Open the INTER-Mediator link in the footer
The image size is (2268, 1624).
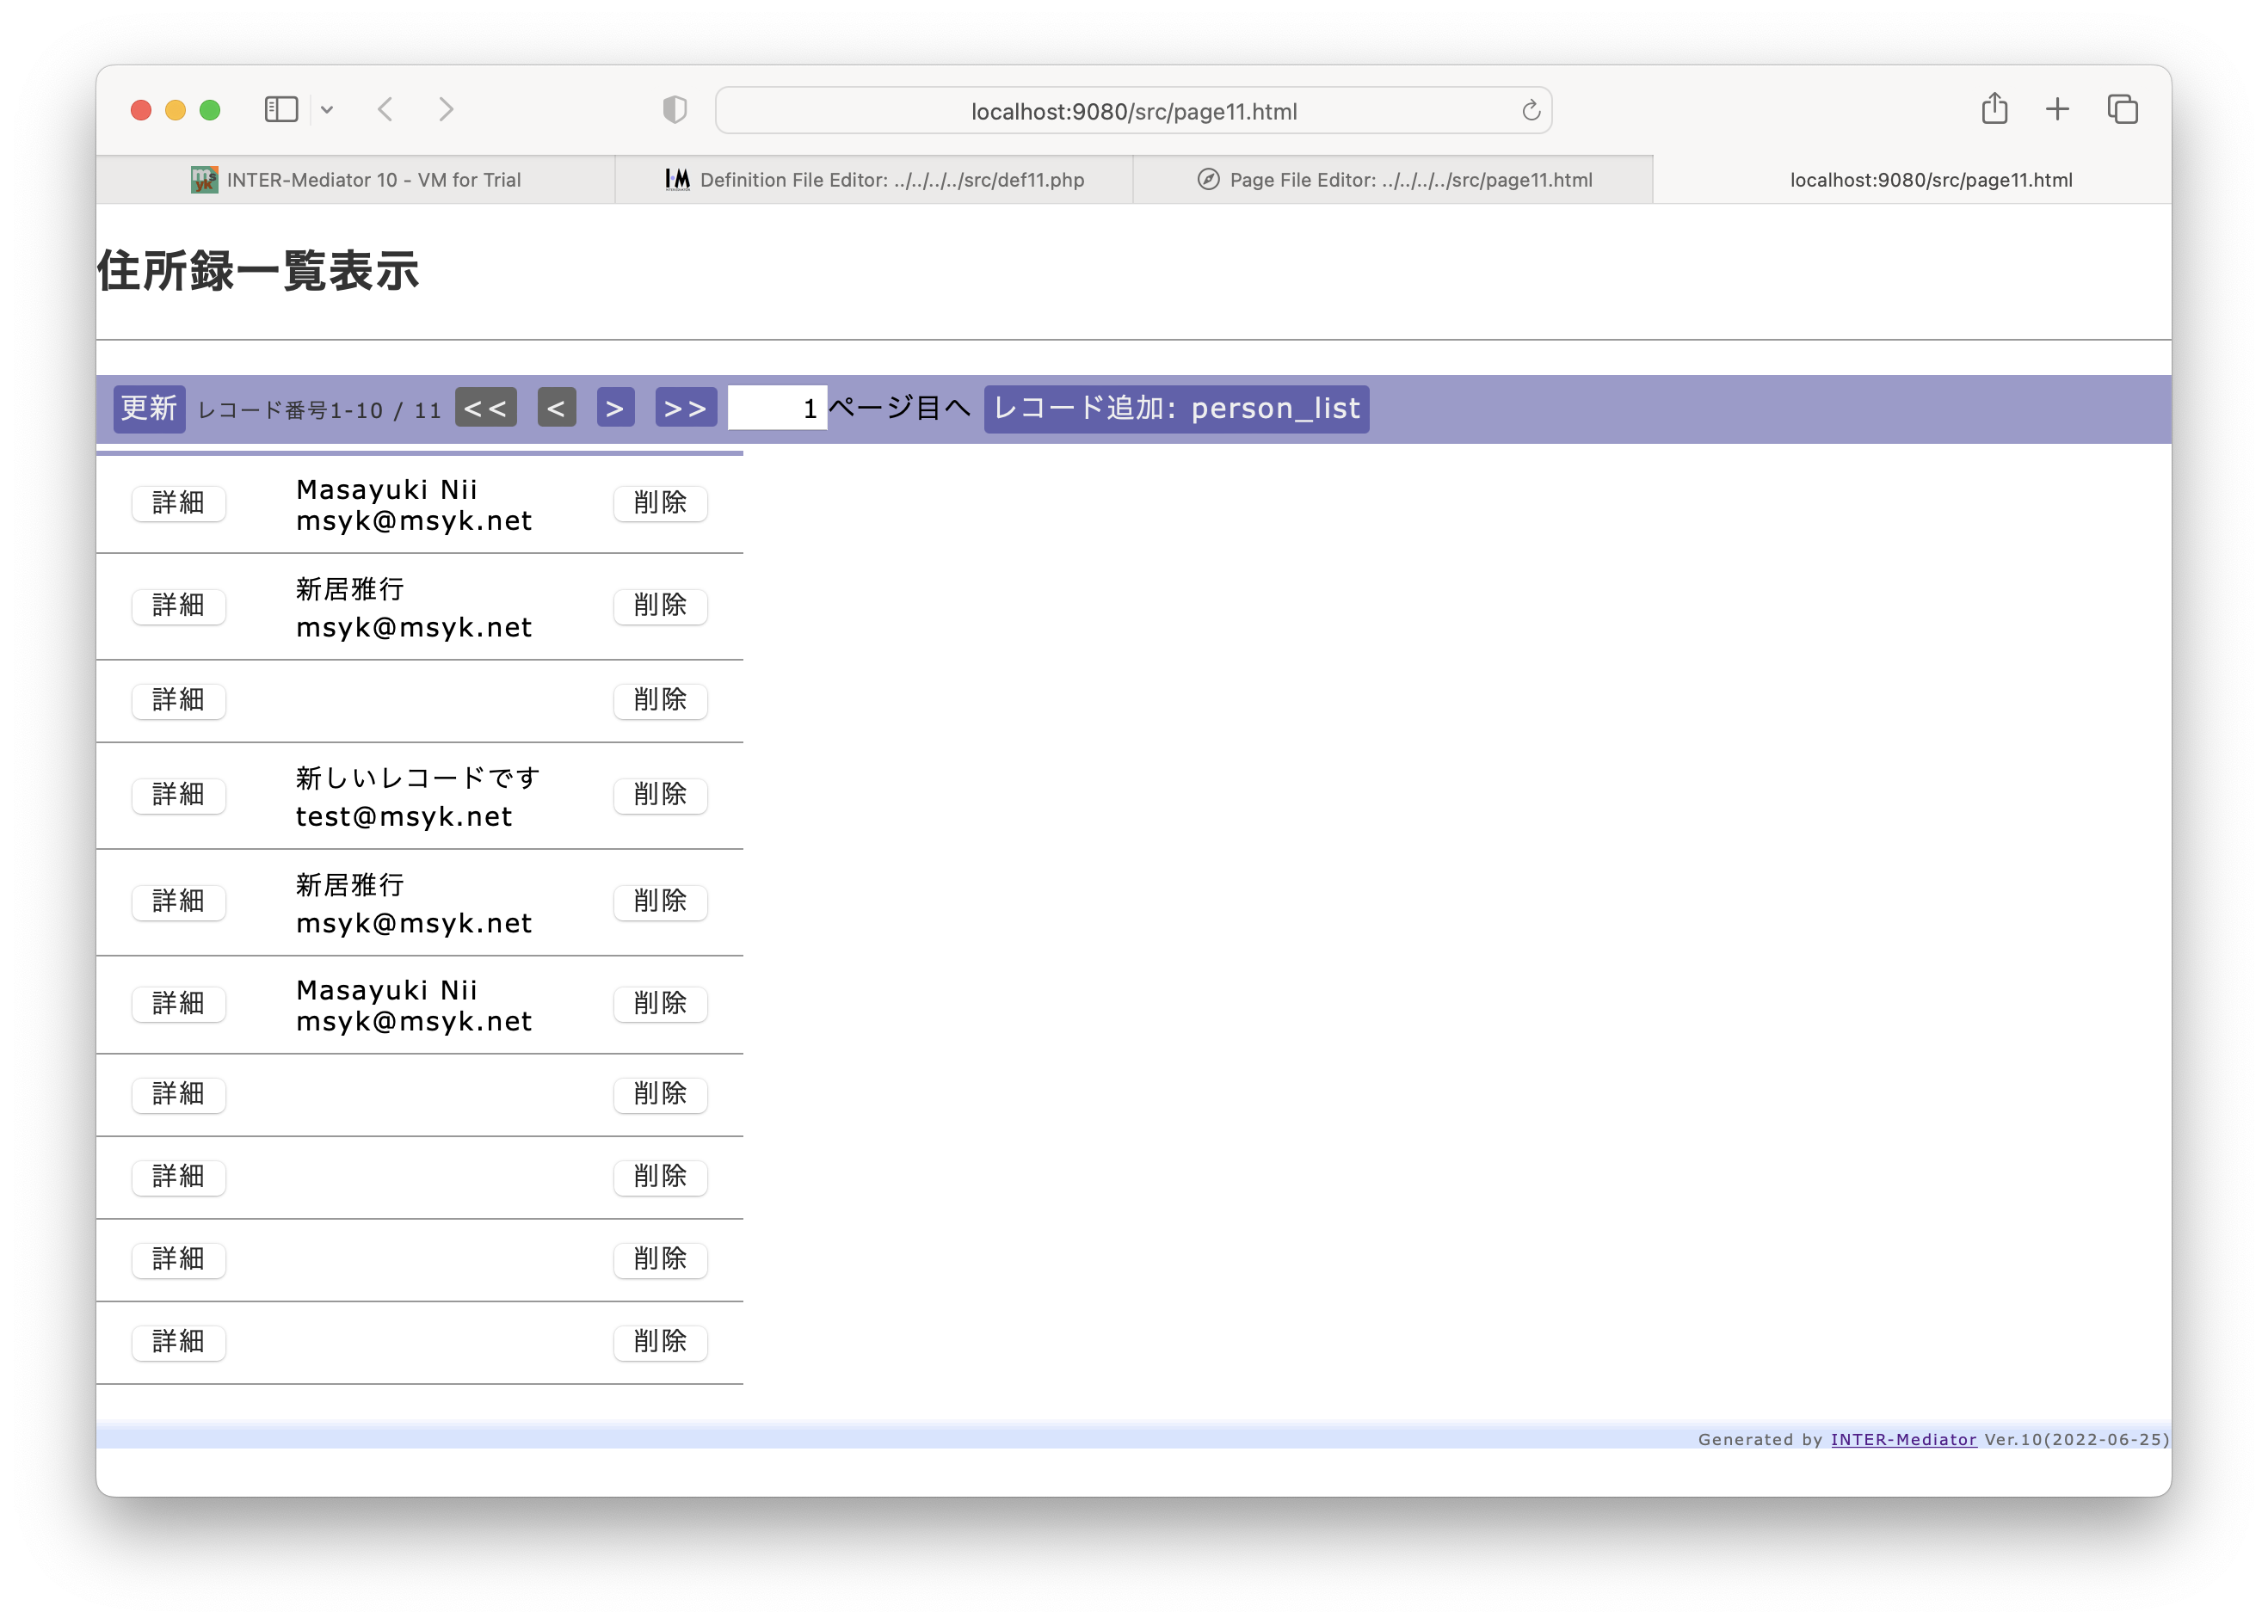click(1903, 1439)
